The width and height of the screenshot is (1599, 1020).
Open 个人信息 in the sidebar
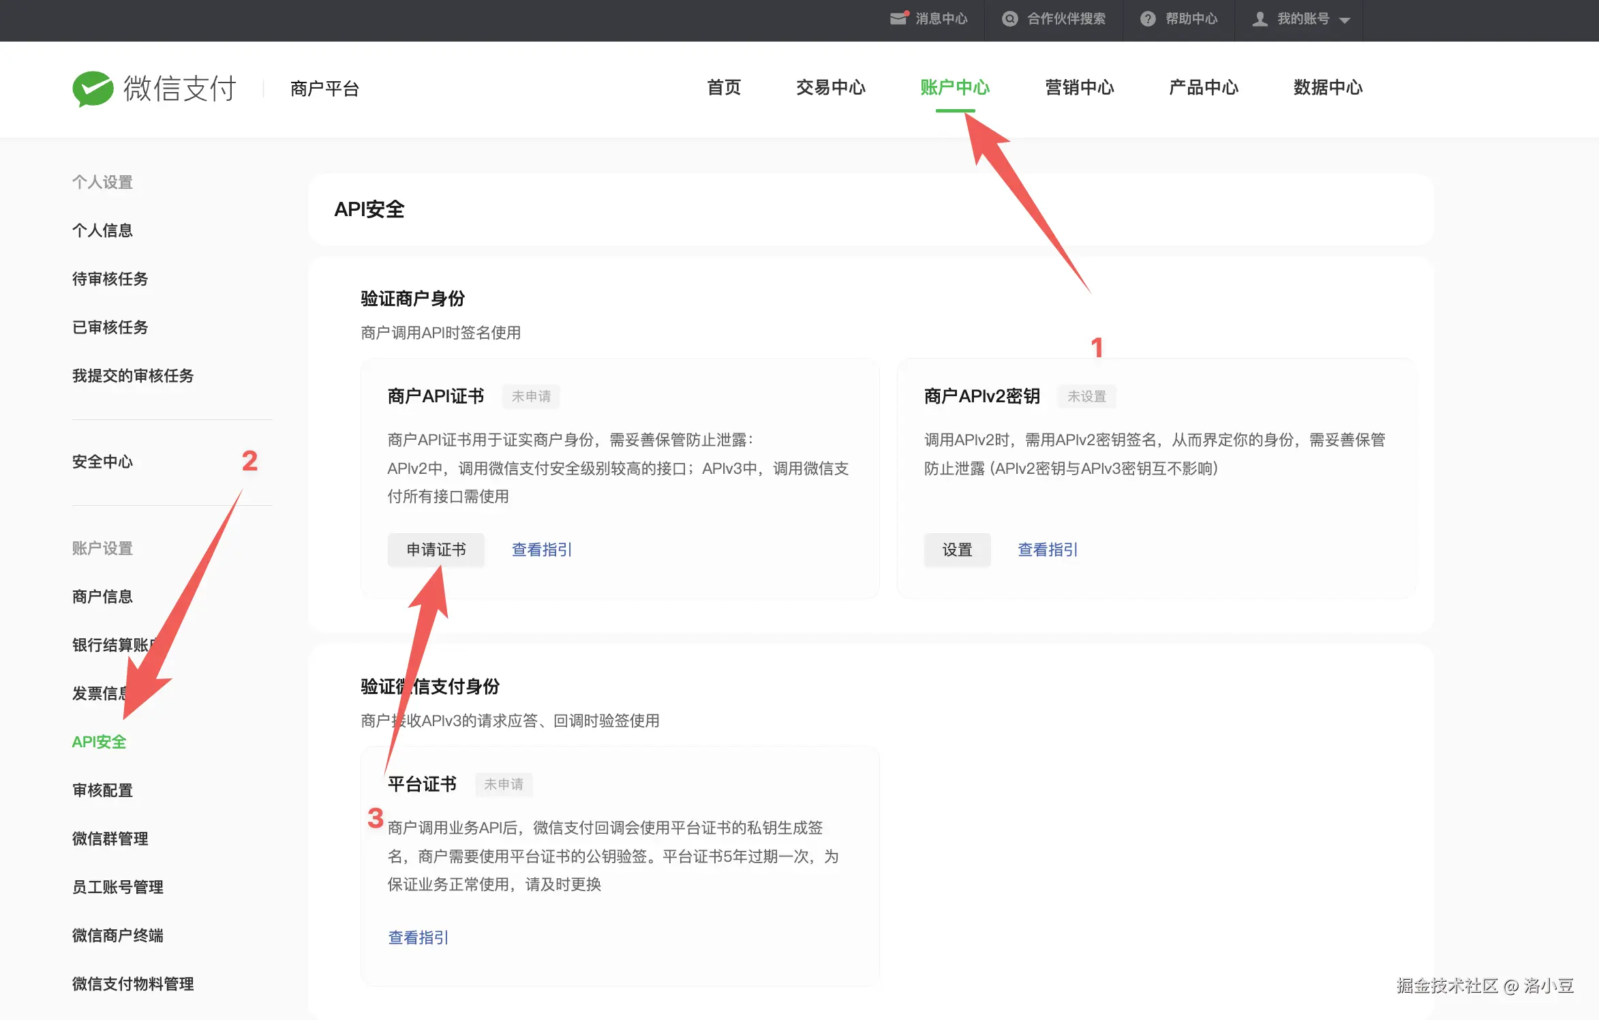tap(103, 230)
